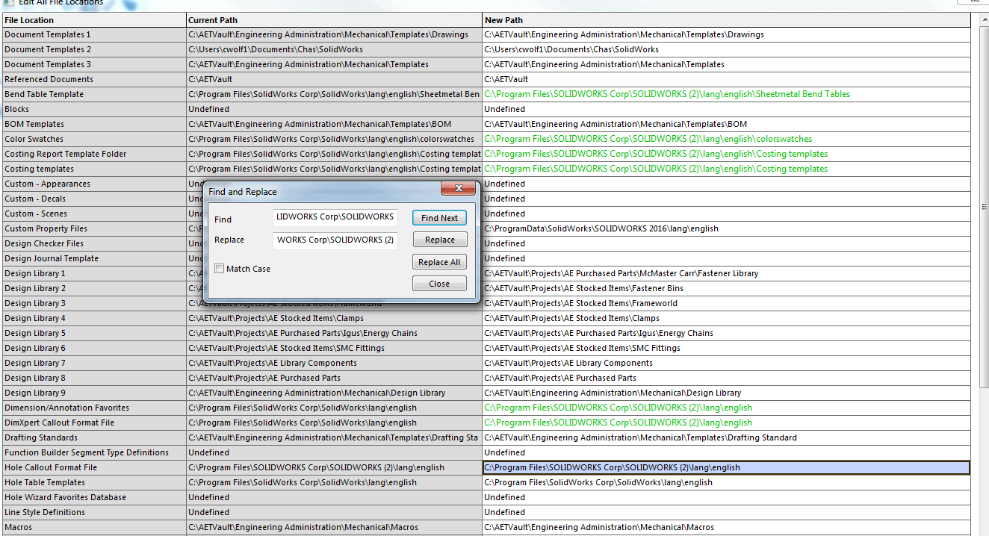Click the New Path cell for Design Library 7

pos(726,363)
